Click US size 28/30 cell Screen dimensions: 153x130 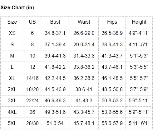pyautogui.click(x=32, y=123)
